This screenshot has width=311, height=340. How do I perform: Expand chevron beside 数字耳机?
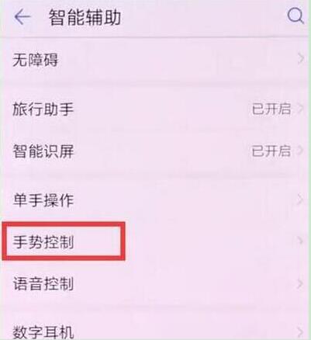[300, 331]
